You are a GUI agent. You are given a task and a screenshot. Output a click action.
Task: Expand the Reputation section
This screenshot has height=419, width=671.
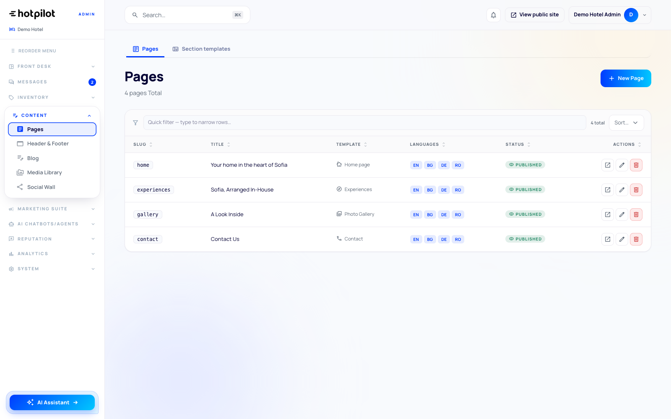52,239
